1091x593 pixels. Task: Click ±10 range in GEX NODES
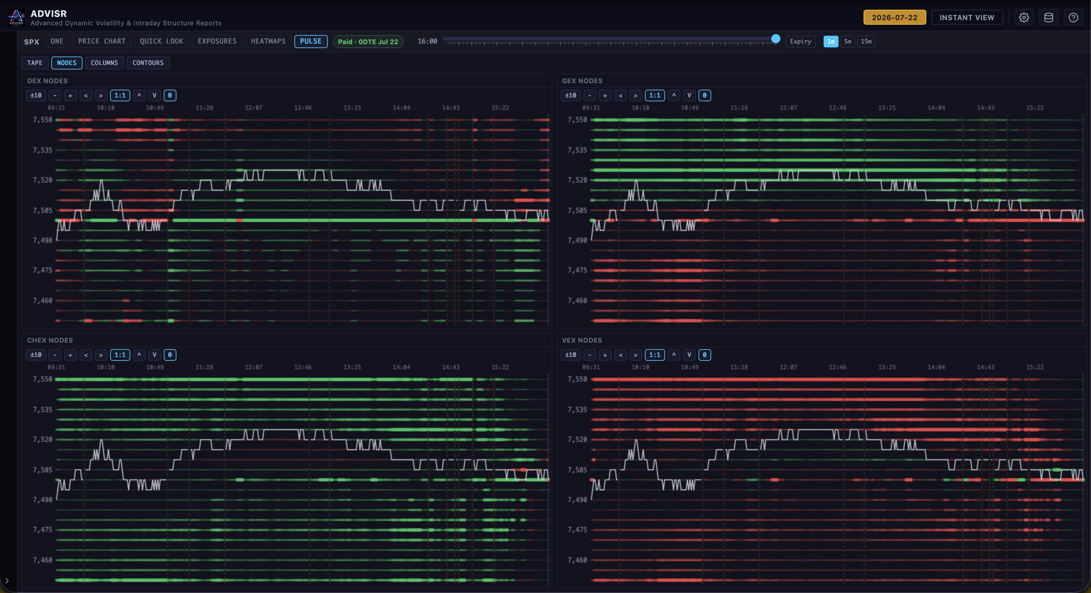click(571, 95)
